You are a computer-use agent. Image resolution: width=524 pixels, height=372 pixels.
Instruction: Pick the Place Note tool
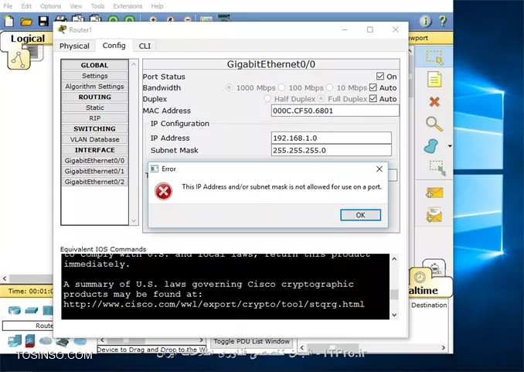click(x=434, y=80)
